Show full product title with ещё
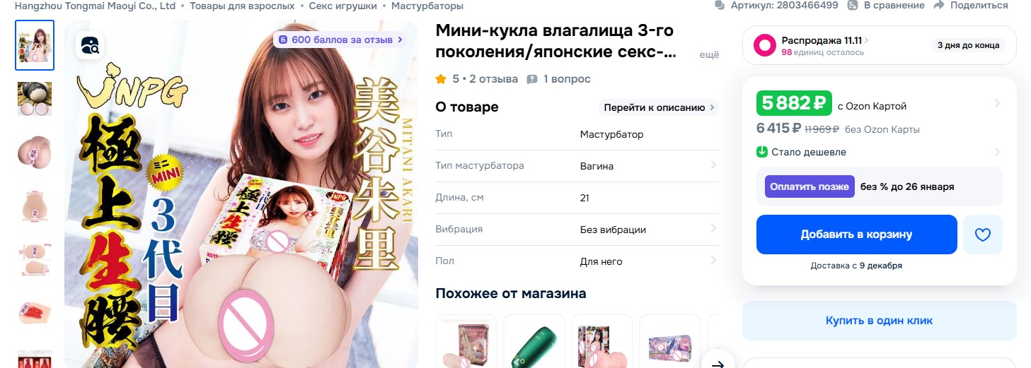The width and height of the screenshot is (1031, 368). pyautogui.click(x=709, y=54)
